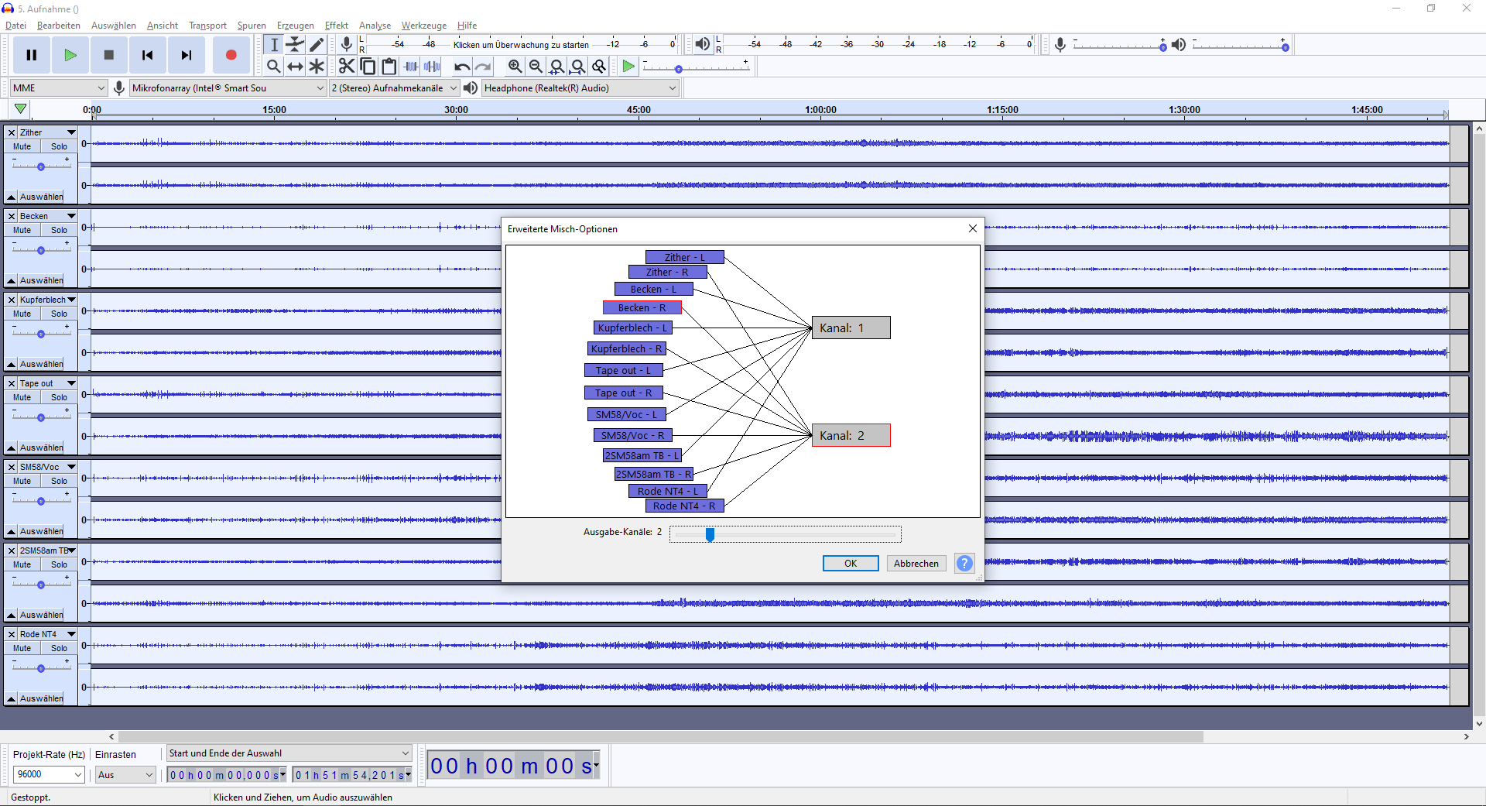The image size is (1486, 806).
Task: Click the Cut scissors icon
Action: [347, 67]
